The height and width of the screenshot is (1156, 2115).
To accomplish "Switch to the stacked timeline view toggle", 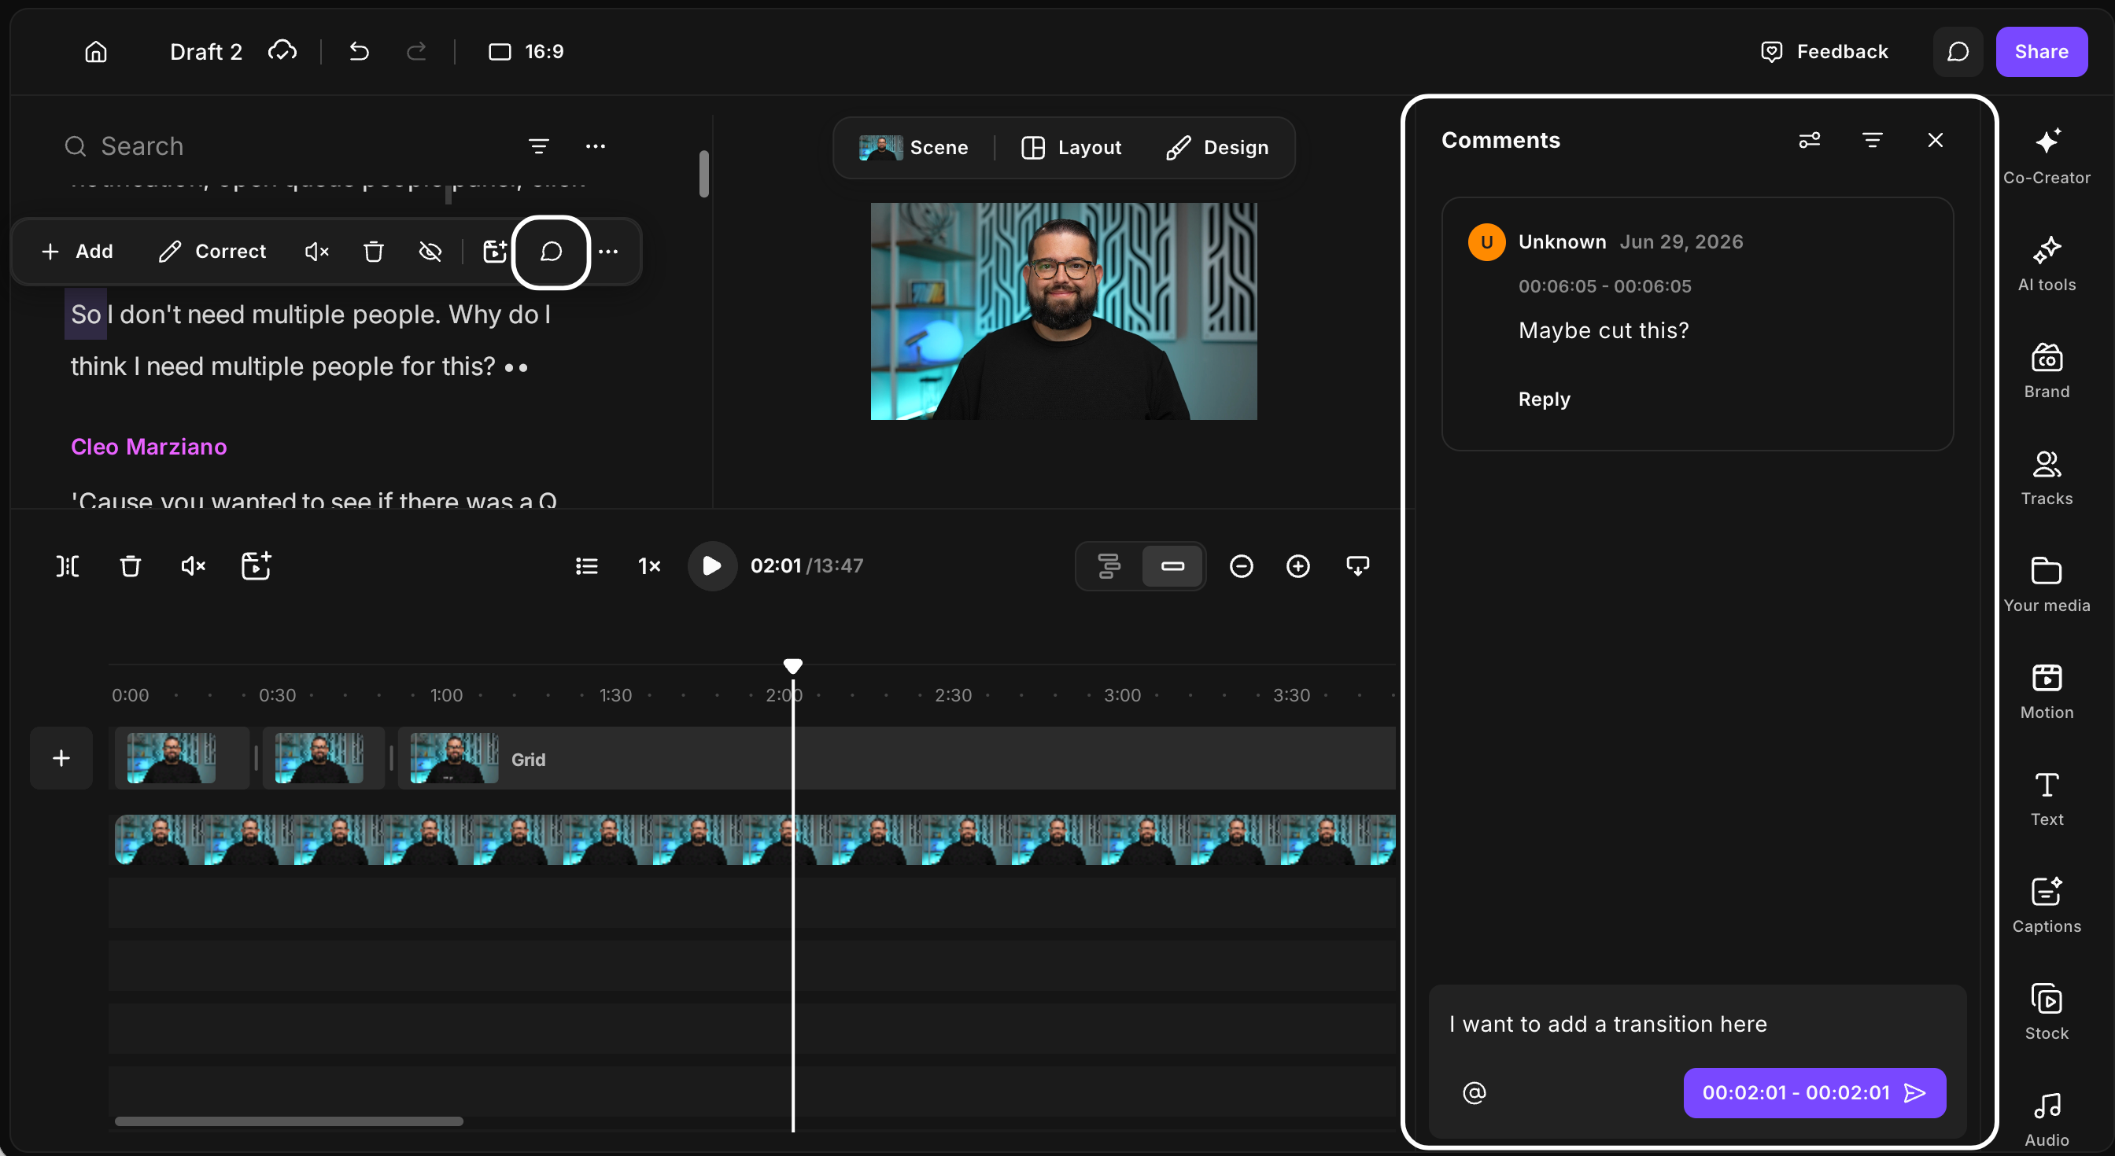I will coord(1109,565).
